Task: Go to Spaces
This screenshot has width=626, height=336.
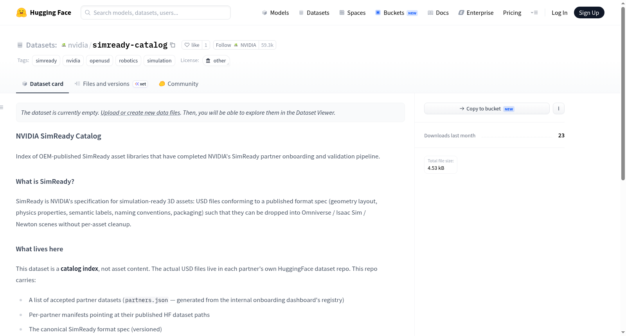Action: (x=353, y=12)
